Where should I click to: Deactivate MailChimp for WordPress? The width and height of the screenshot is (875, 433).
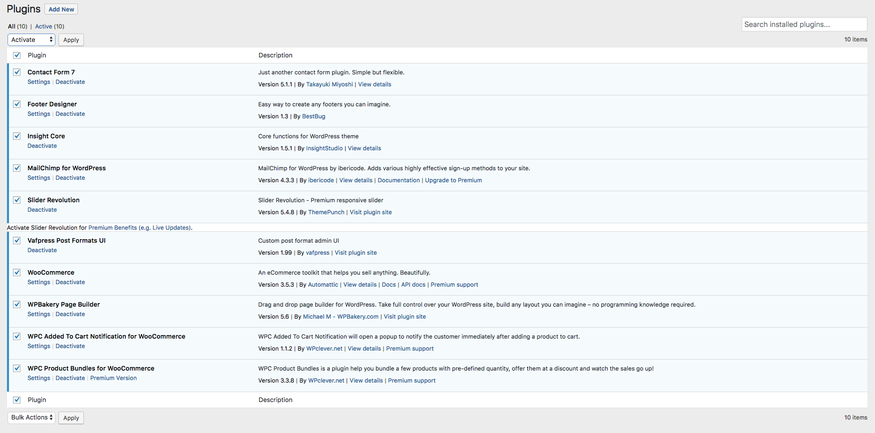click(x=70, y=178)
